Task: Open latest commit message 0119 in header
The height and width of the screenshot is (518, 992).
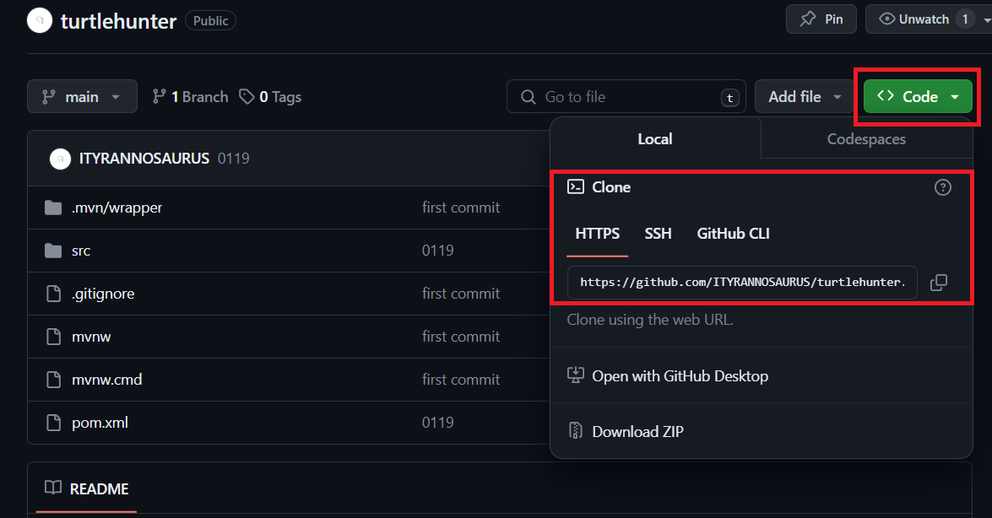Action: [x=234, y=158]
